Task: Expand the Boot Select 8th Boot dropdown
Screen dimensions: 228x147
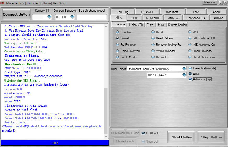Action: (x=184, y=69)
